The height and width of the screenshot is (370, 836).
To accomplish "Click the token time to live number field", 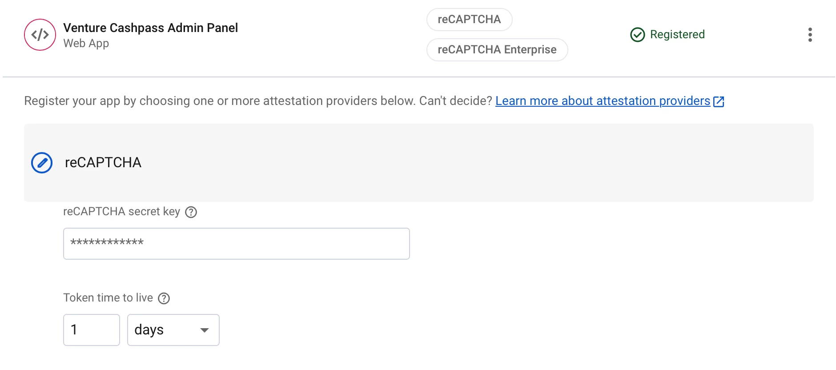I will (x=92, y=330).
